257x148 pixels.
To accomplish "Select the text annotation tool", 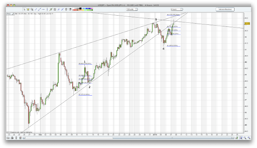I will tap(55, 9).
